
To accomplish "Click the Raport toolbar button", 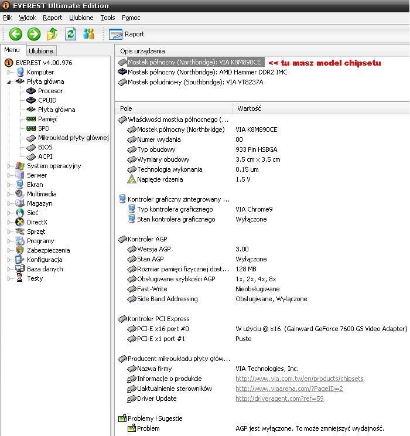I will (127, 34).
